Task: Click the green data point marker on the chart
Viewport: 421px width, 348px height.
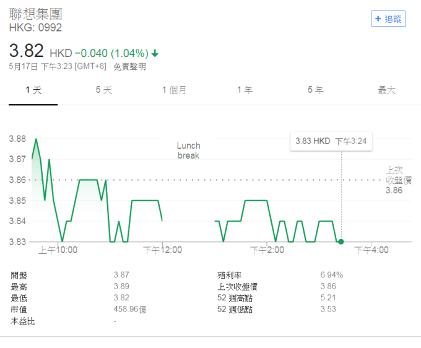Action: pyautogui.click(x=341, y=241)
